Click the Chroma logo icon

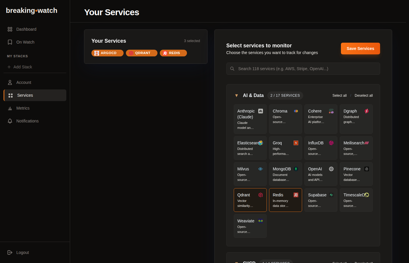tap(296, 111)
